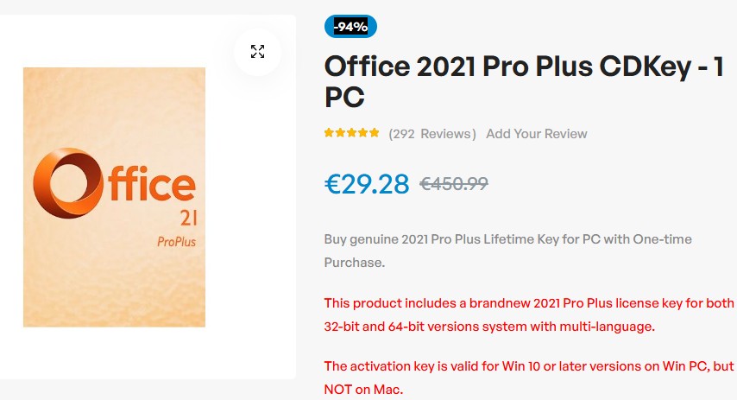737x400 pixels.
Task: Open the 292 Reviews link
Action: click(431, 134)
